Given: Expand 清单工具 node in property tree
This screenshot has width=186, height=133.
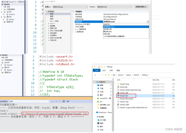Looking at the screenshot, I should pos(49,28).
